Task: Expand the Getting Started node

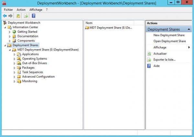Action: 10,32
